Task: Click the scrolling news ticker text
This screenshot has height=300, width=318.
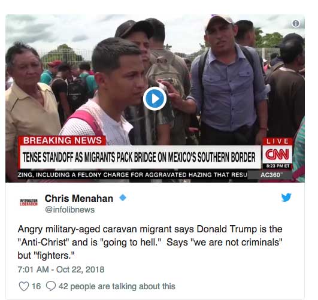Action: pyautogui.click(x=132, y=175)
